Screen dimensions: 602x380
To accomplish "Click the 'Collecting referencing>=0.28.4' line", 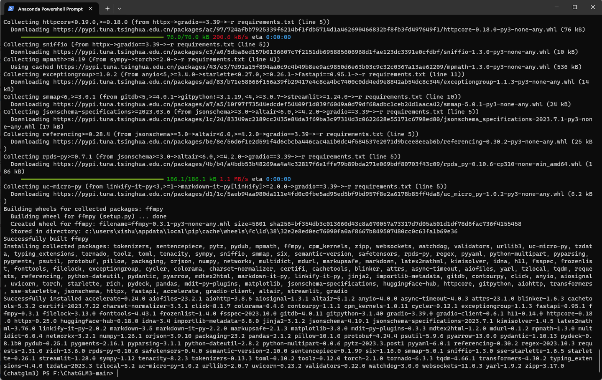I will 211,134.
